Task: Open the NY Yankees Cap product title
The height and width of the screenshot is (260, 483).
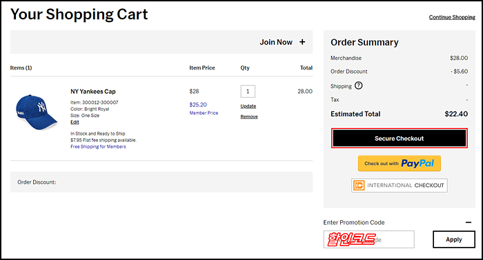Action: click(93, 91)
